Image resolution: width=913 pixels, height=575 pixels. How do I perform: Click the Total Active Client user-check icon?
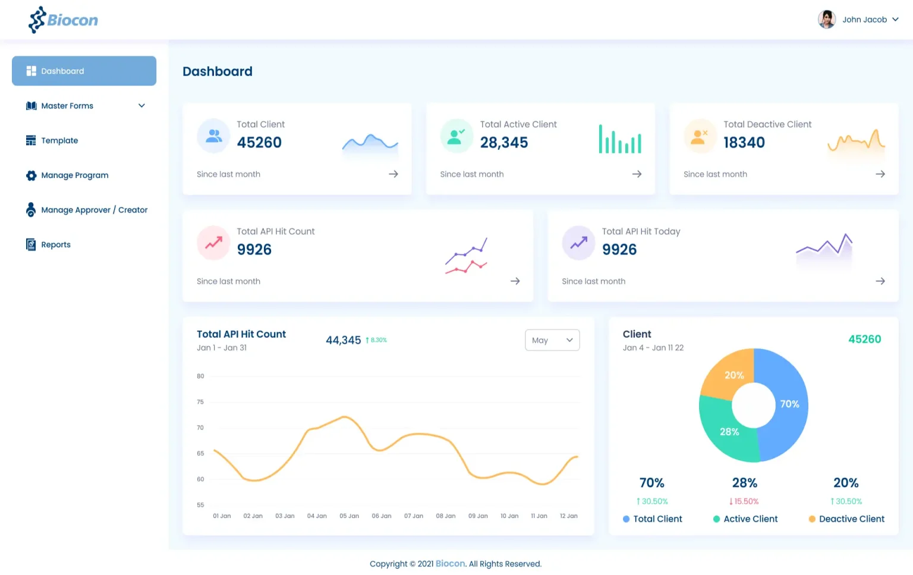tap(456, 136)
